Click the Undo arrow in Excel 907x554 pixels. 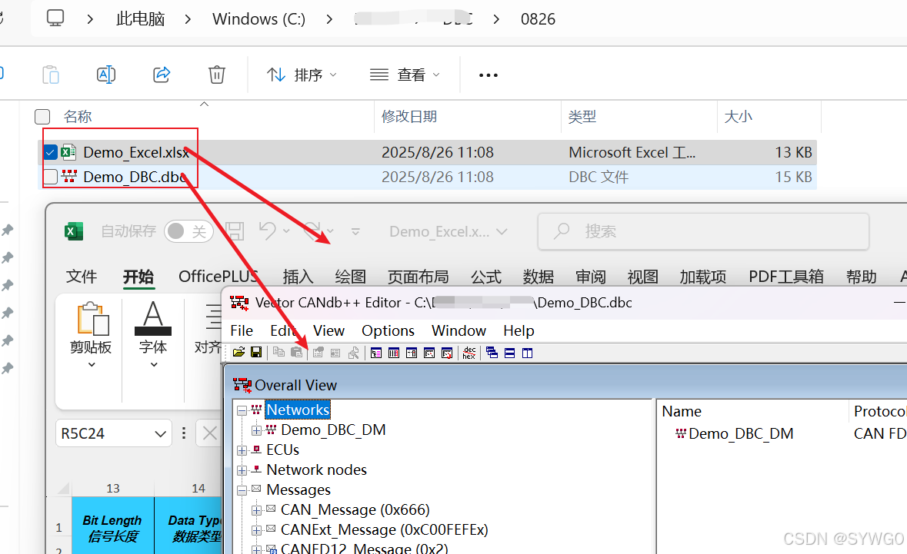tap(267, 231)
